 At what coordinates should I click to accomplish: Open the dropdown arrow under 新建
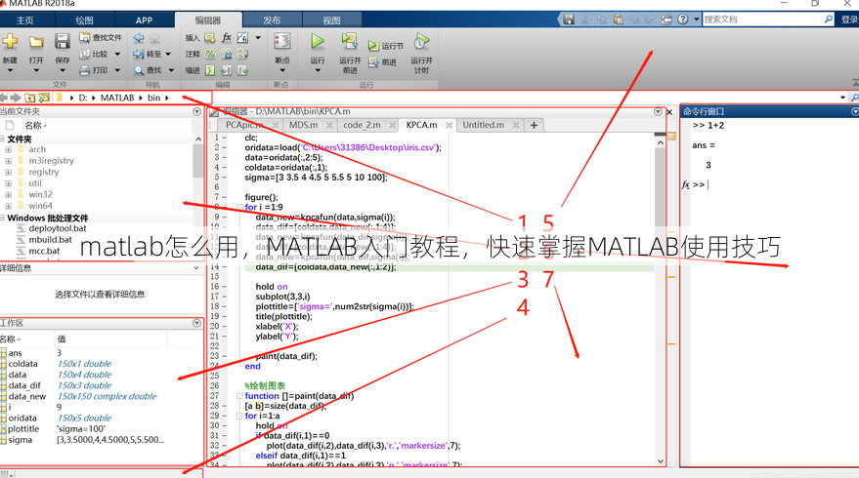coord(10,70)
